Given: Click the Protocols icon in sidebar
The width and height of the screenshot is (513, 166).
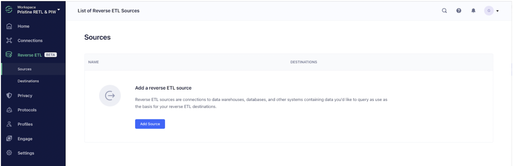Looking at the screenshot, I should (x=9, y=110).
